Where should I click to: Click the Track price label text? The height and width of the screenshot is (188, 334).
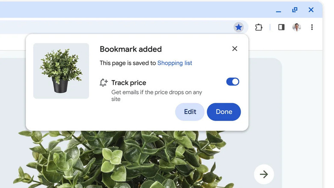pos(129,83)
